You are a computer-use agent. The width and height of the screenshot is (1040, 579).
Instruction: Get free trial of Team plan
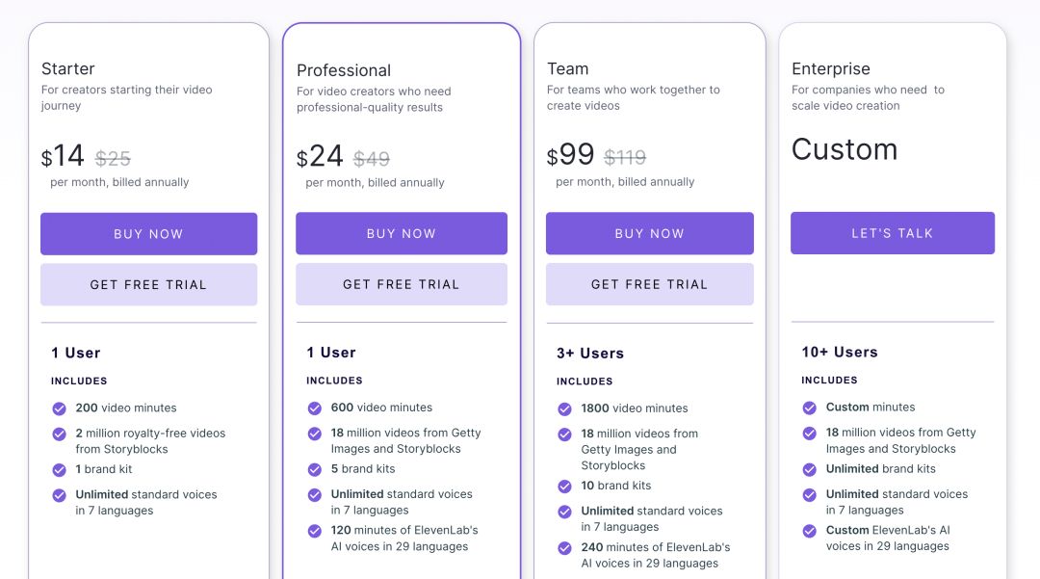(649, 284)
